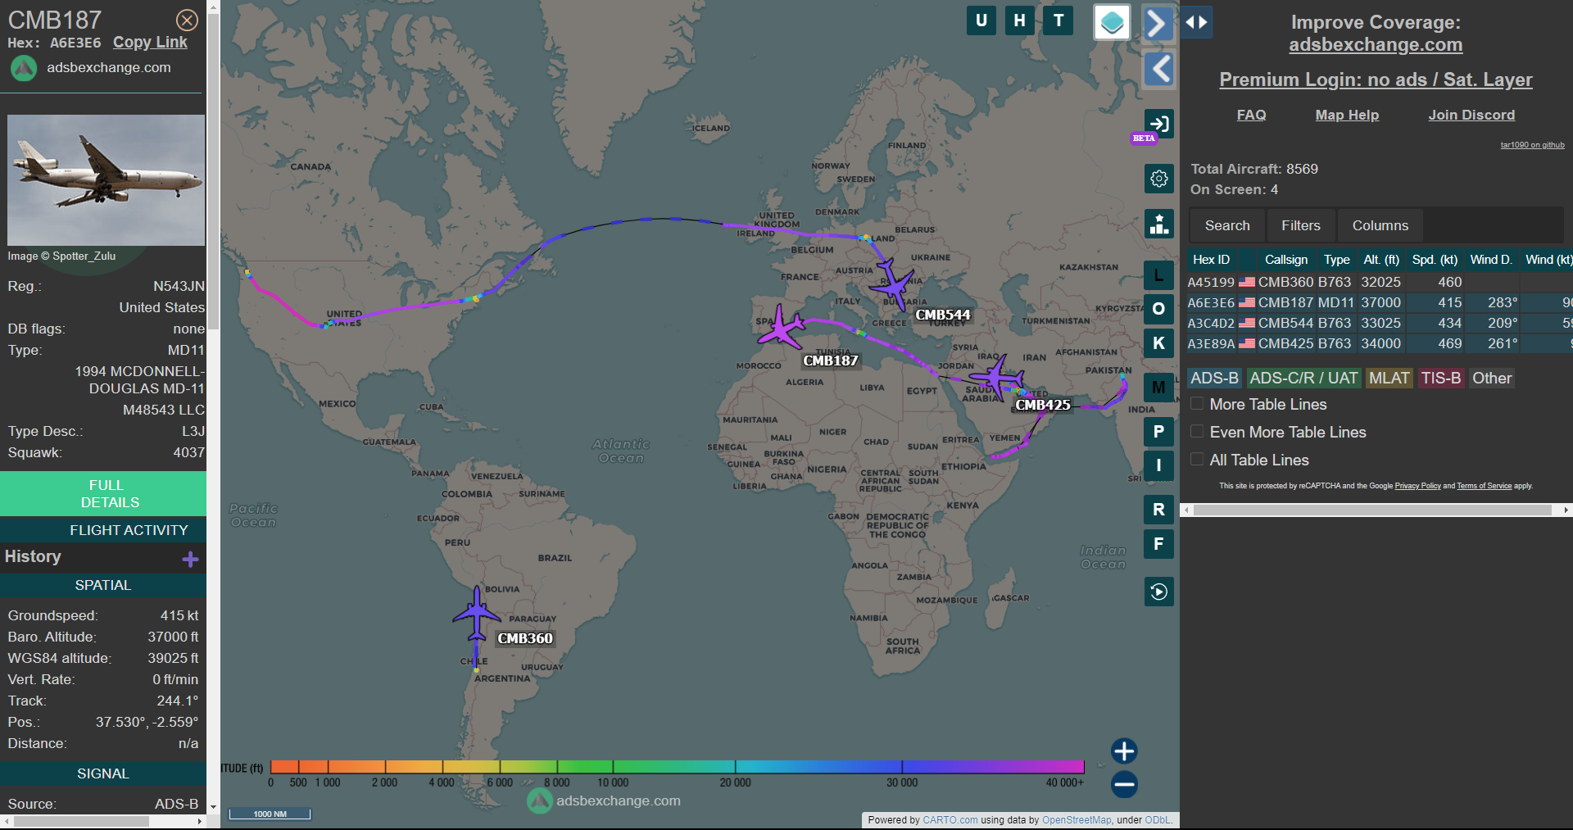Open FLIGHT ACTIVITY for CMB187

pos(103,530)
